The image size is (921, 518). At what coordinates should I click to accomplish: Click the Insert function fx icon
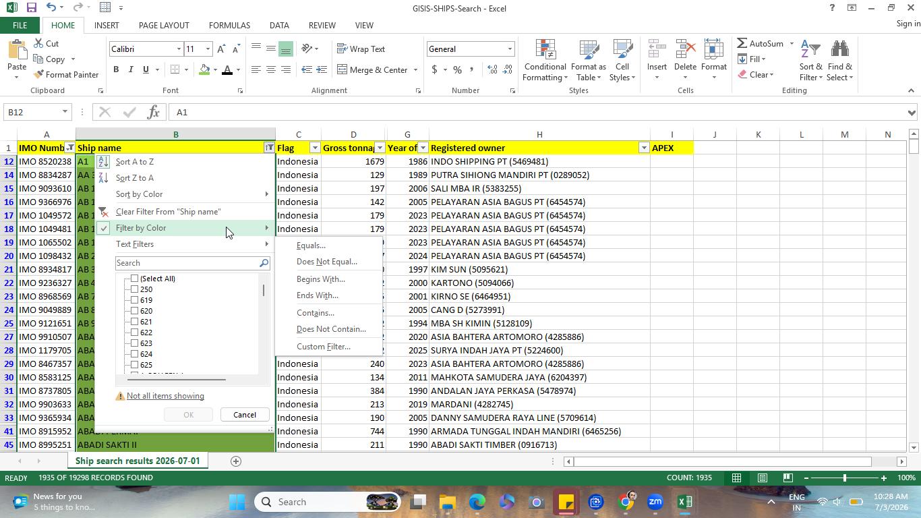point(153,112)
